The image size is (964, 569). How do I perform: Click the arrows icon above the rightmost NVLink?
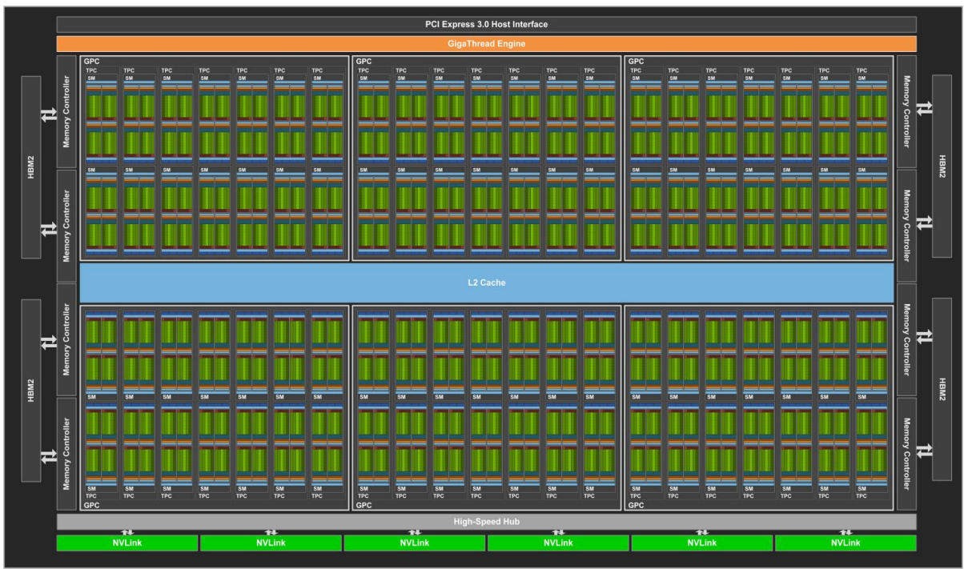(846, 532)
